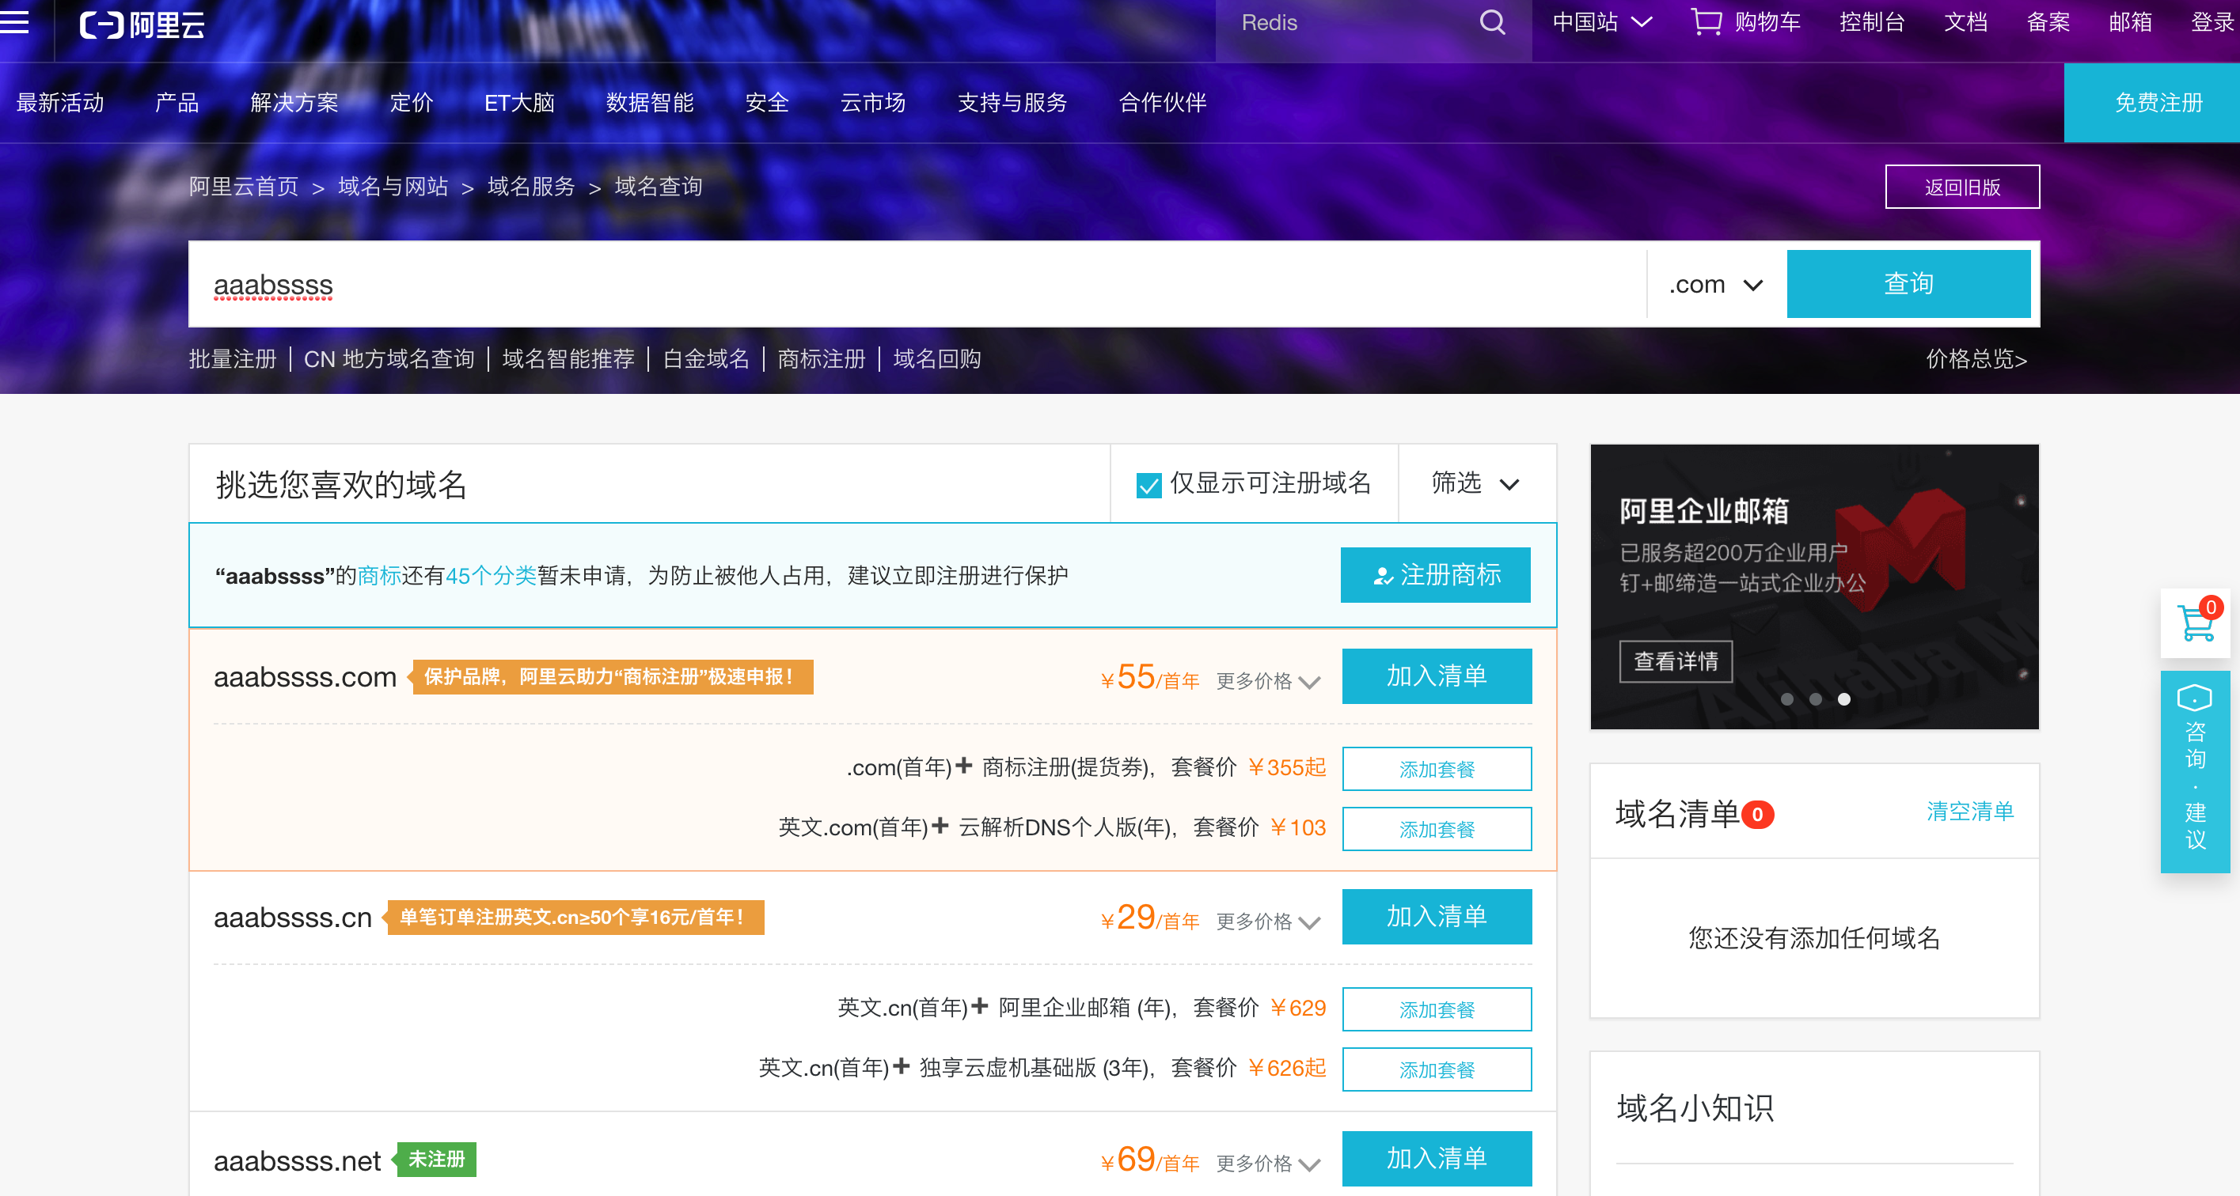Open the 云市场 navigation menu
This screenshot has height=1196, width=2240.
(872, 103)
